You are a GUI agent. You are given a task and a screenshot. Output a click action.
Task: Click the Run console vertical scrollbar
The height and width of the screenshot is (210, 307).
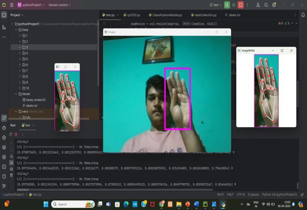tap(298, 186)
